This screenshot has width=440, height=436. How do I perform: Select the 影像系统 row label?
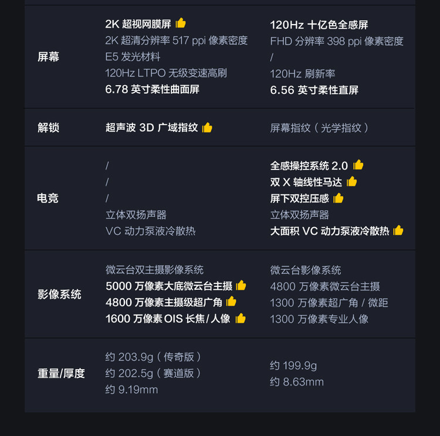pos(59,294)
